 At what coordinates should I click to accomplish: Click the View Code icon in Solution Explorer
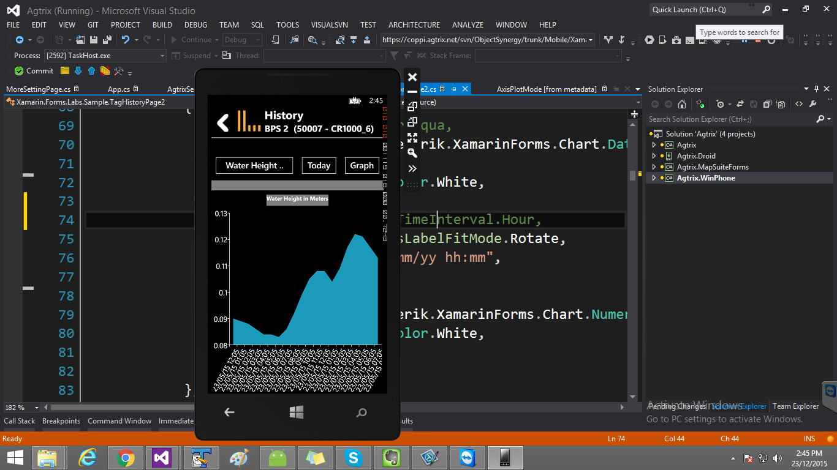[x=798, y=104]
